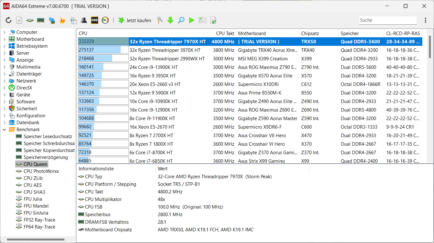This screenshot has height=243, width=434.
Task: Click the Refresh arrow toolbar icon
Action: [x=9, y=20]
